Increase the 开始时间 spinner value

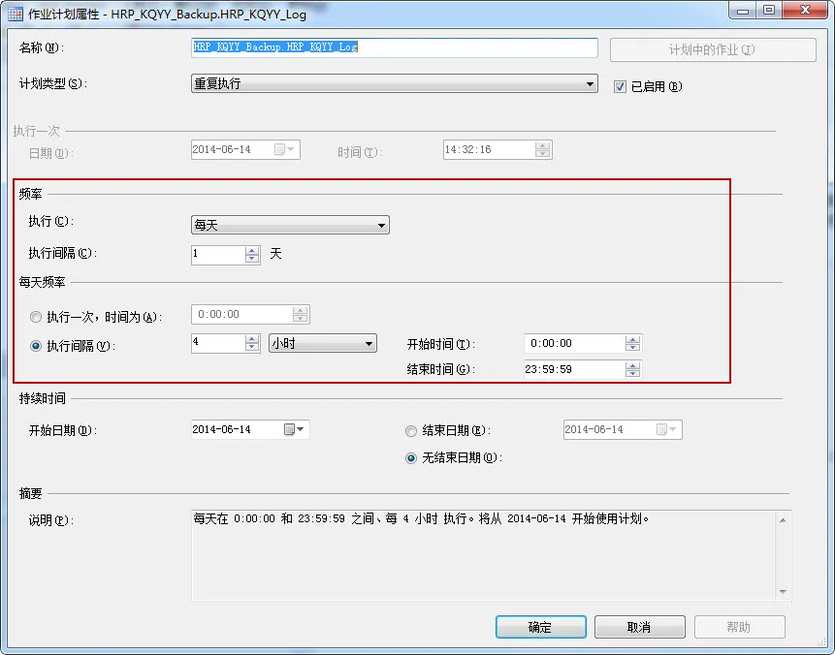point(632,339)
